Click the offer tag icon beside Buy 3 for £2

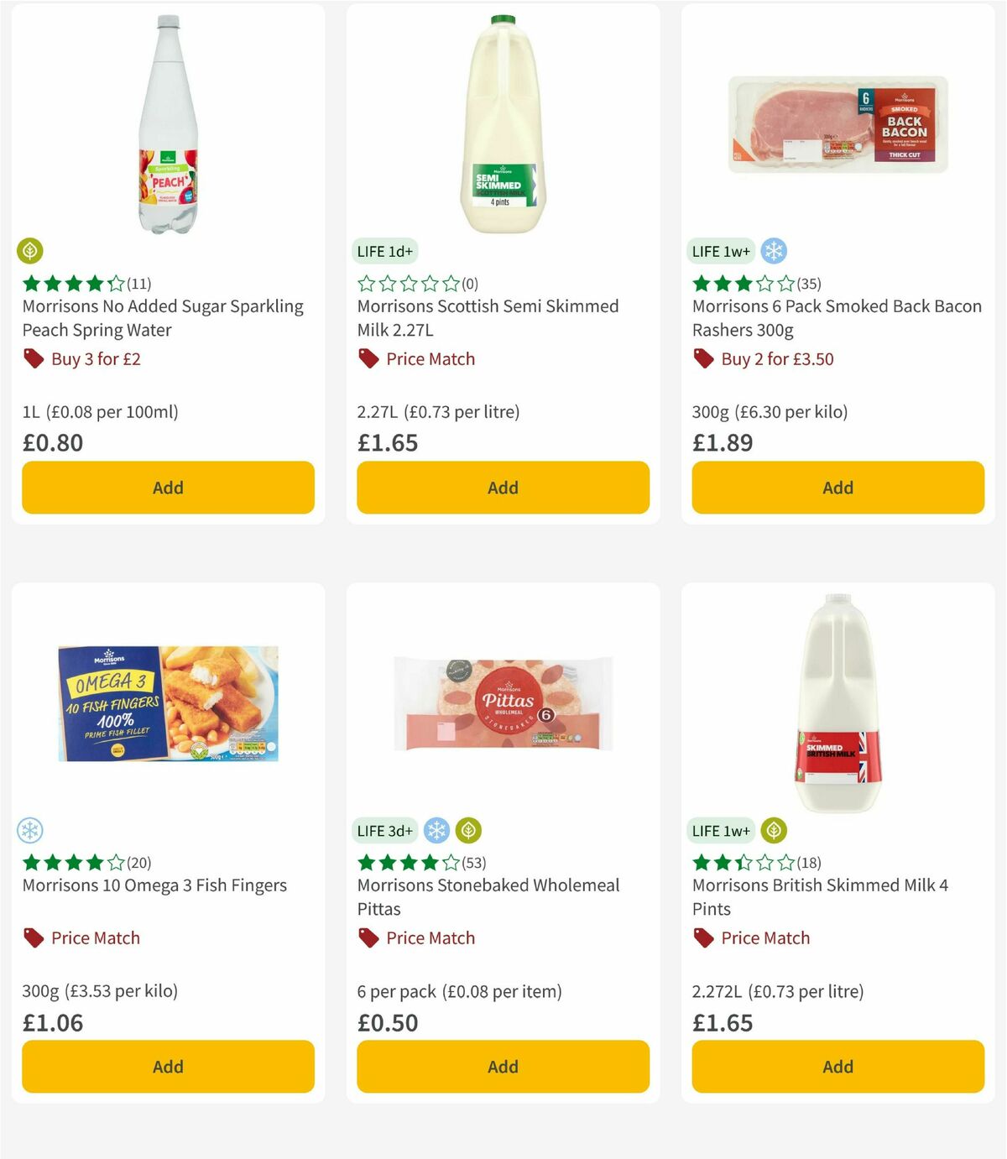click(x=33, y=358)
